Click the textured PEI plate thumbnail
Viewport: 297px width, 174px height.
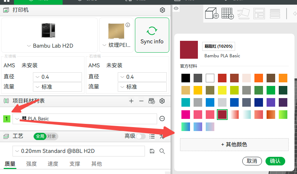[x=116, y=31]
